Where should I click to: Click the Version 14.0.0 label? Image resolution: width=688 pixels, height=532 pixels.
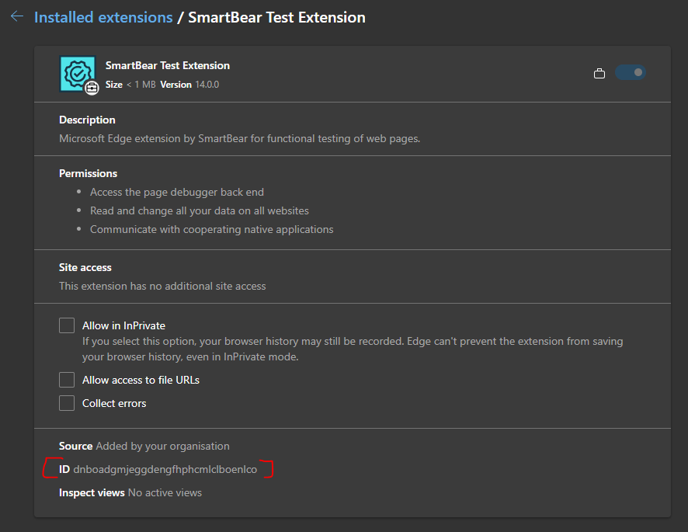pyautogui.click(x=189, y=85)
